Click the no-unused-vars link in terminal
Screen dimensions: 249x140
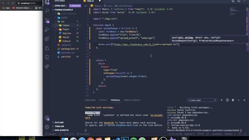[x=156, y=115]
